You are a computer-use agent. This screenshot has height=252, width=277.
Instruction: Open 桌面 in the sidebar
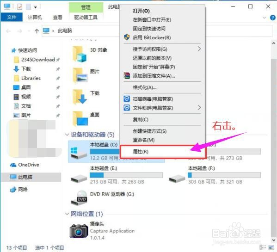[26, 87]
